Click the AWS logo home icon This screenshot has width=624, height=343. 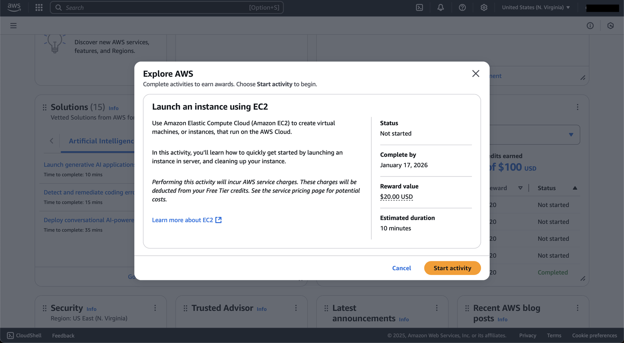(14, 7)
